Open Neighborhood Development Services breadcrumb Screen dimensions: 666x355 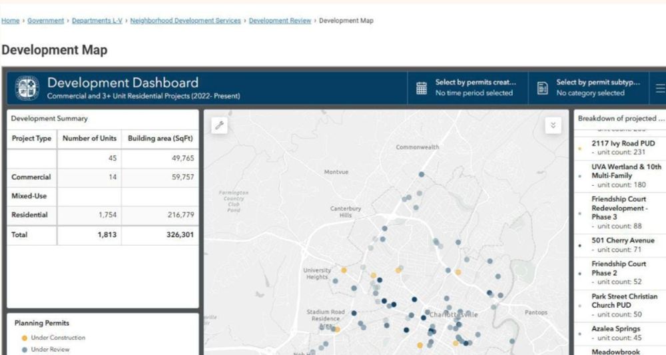point(185,21)
